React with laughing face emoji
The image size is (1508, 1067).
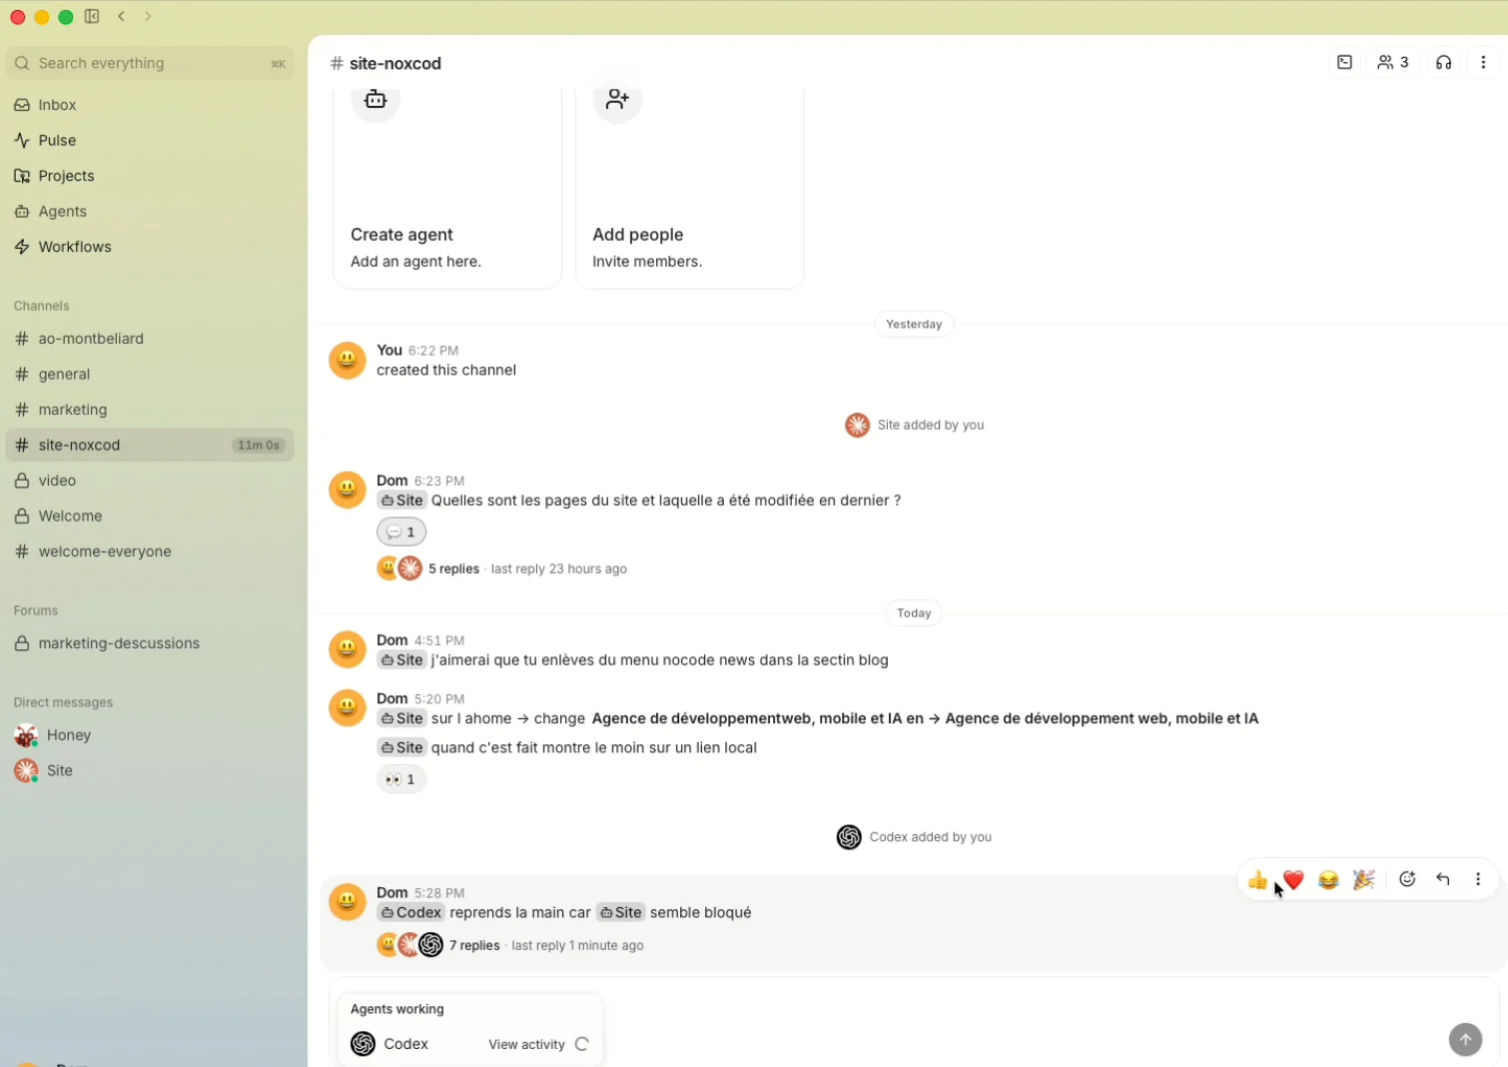coord(1328,879)
